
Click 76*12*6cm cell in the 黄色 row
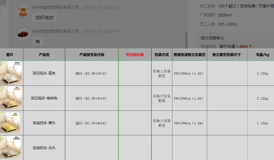(190, 123)
